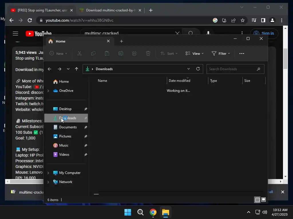The image size is (293, 219).
Task: Go forward in File Explorer navigation
Action: click(60, 69)
